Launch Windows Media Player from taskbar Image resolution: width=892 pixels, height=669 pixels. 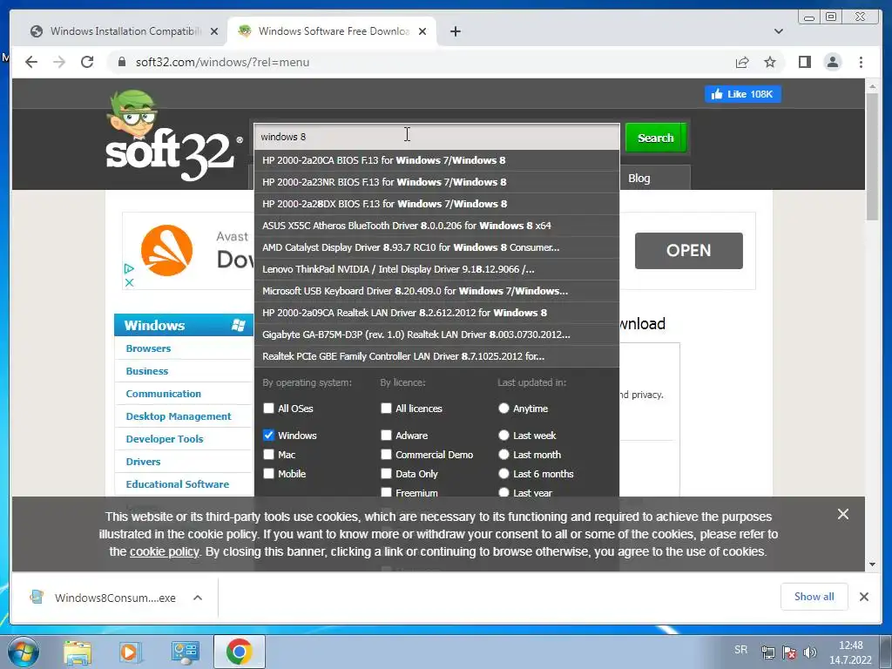(129, 652)
